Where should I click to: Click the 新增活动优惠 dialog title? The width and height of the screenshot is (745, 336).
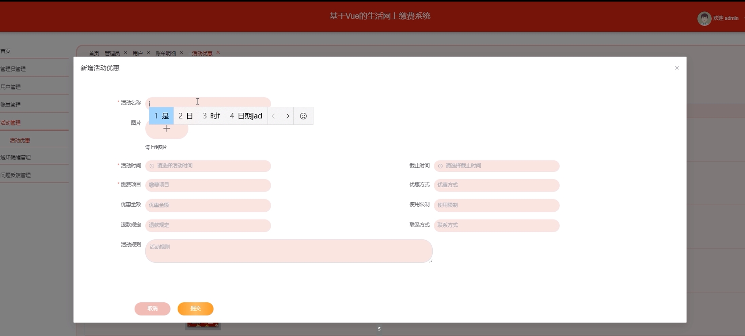tap(100, 68)
